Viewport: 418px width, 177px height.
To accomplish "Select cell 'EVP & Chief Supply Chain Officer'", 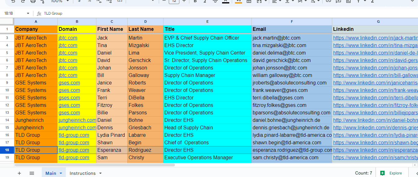I will click(207, 38).
